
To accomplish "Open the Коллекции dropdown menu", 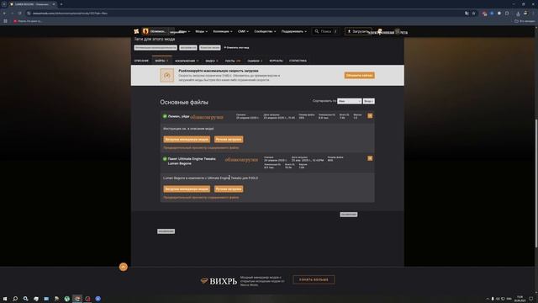I will click(222, 31).
